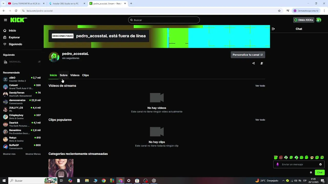This screenshot has height=184, width=328.
Task: Open the tab search dropdown in Chrome
Action: [3, 4]
